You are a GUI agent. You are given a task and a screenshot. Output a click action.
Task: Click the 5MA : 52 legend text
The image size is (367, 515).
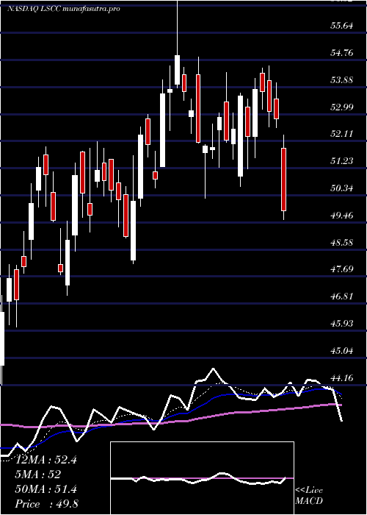click(x=38, y=475)
